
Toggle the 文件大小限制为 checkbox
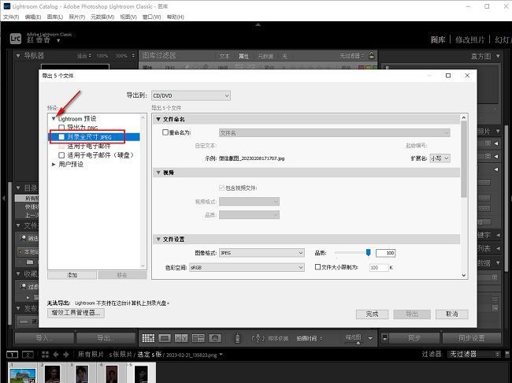pyautogui.click(x=319, y=267)
